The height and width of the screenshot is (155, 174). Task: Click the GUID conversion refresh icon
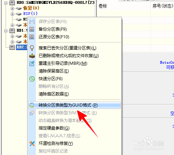(x=32, y=105)
